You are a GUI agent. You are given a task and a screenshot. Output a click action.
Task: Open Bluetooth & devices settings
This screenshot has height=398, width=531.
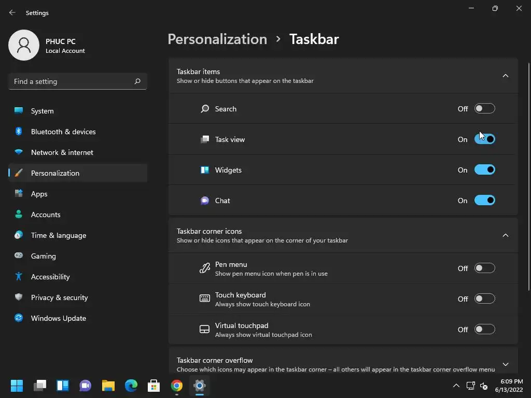coord(63,132)
